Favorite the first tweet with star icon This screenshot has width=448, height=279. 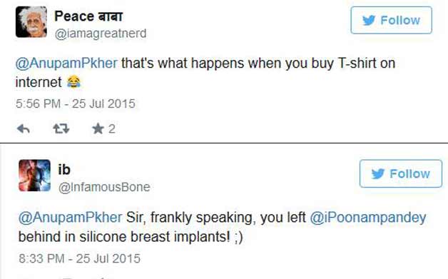click(98, 128)
